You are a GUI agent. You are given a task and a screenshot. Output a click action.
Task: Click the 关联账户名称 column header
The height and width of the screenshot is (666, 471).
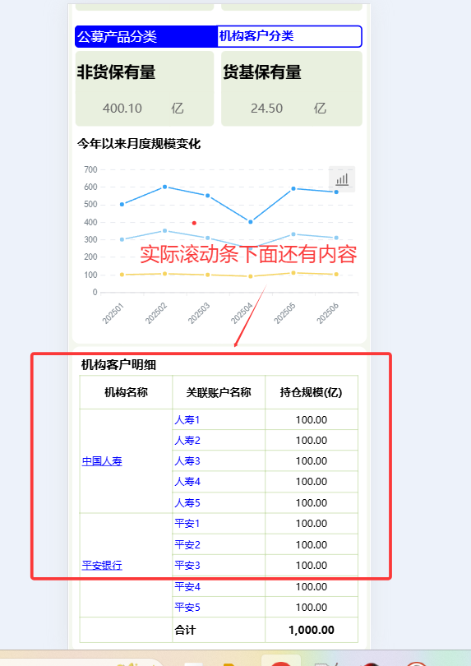[219, 392]
